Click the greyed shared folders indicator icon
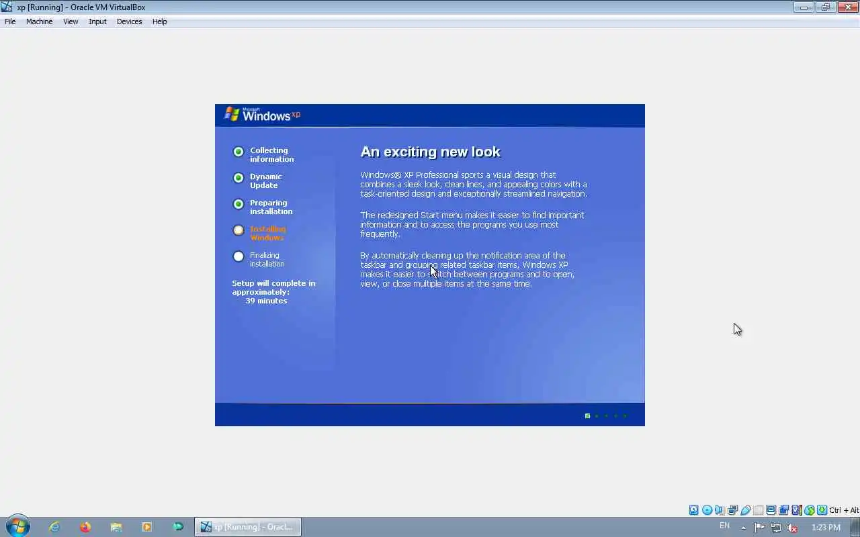860x537 pixels. pyautogui.click(x=758, y=510)
